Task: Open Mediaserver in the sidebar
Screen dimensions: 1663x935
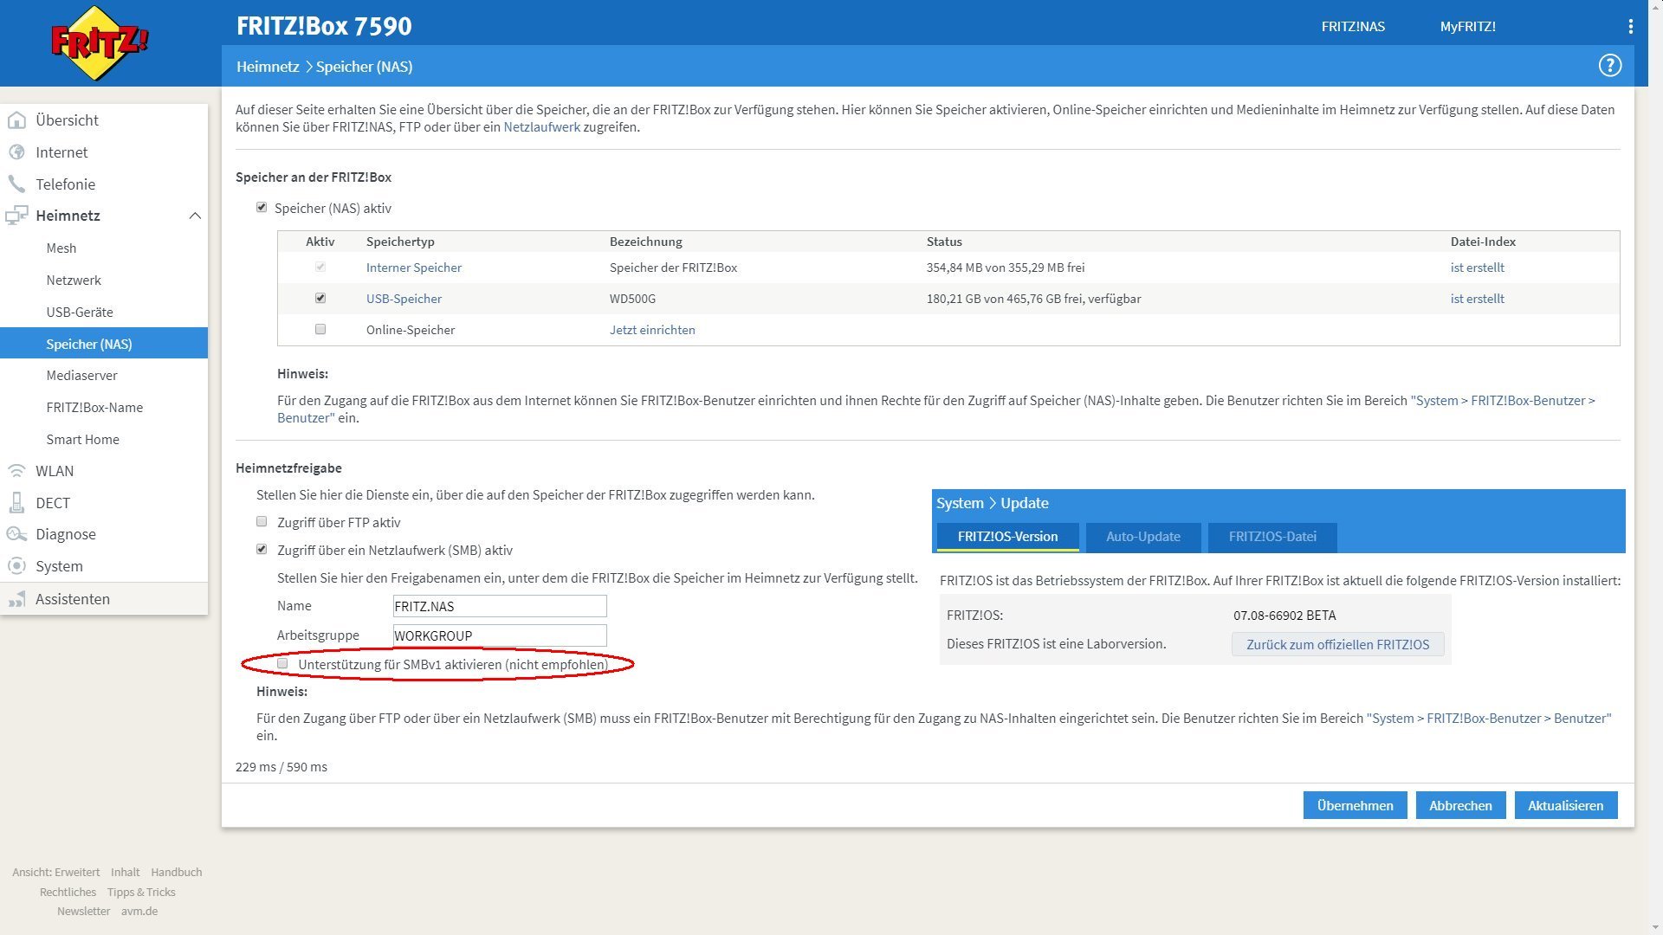Action: coord(81,376)
